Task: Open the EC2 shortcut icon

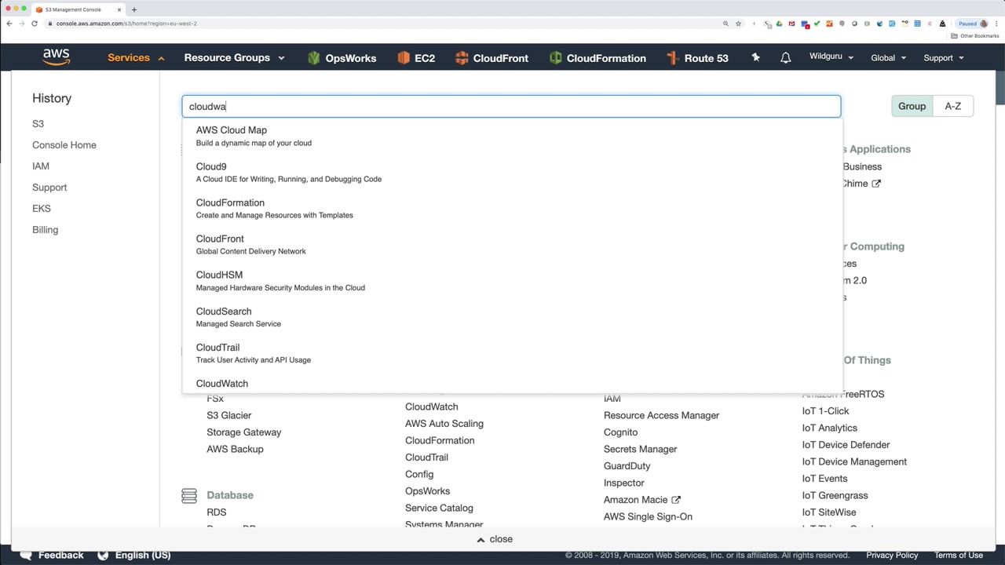Action: point(404,58)
